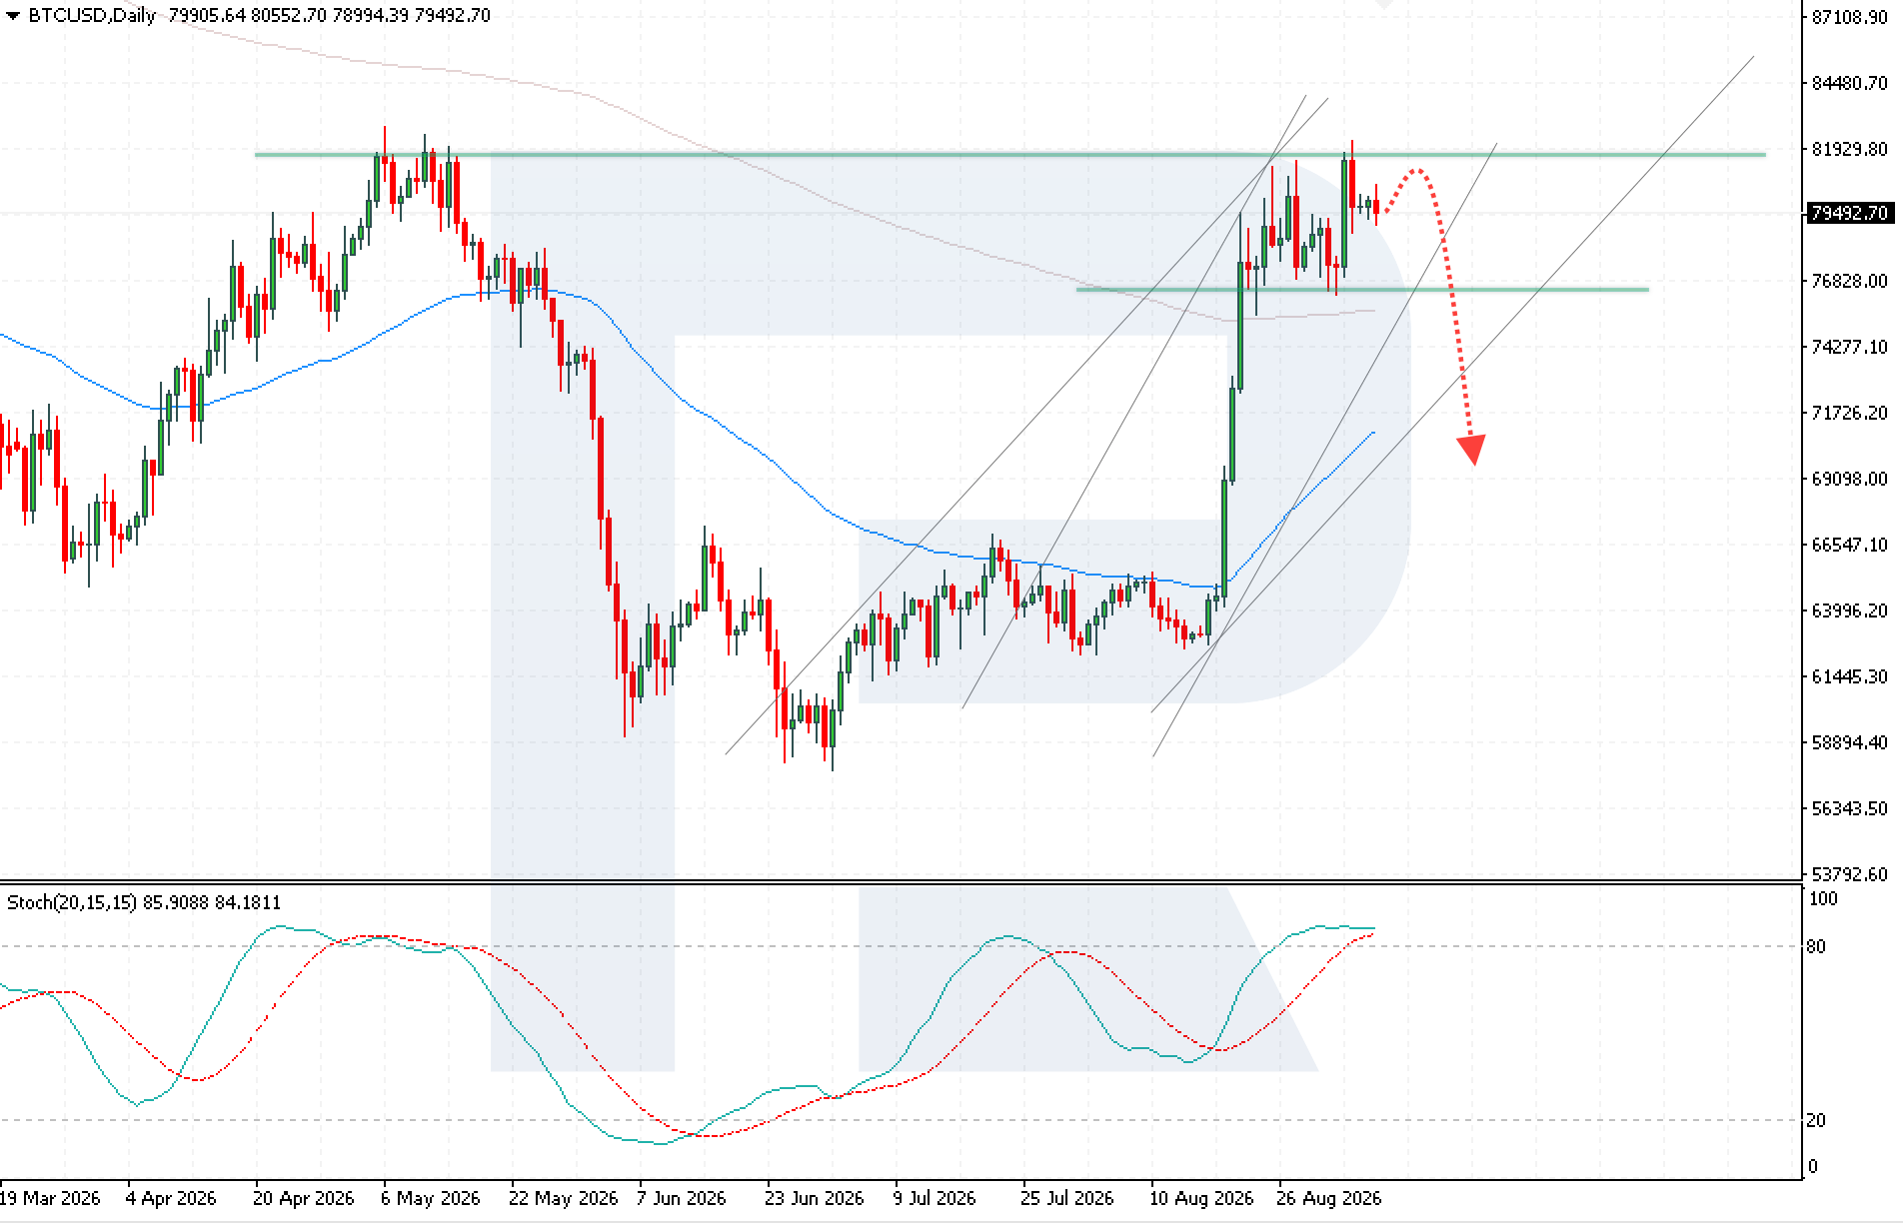This screenshot has width=1903, height=1223.
Task: Click the 6 May 2026 date label
Action: coord(431,1198)
